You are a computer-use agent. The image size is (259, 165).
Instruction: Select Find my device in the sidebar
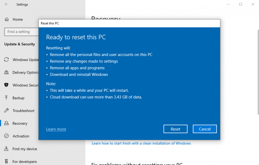25,149
